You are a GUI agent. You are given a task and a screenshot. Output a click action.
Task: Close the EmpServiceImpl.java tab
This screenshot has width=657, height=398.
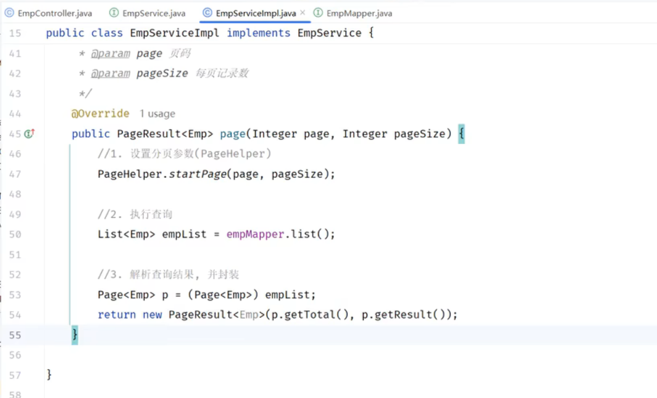pos(303,12)
